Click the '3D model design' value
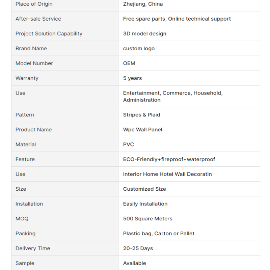This screenshot has width=270, height=270. point(145,33)
